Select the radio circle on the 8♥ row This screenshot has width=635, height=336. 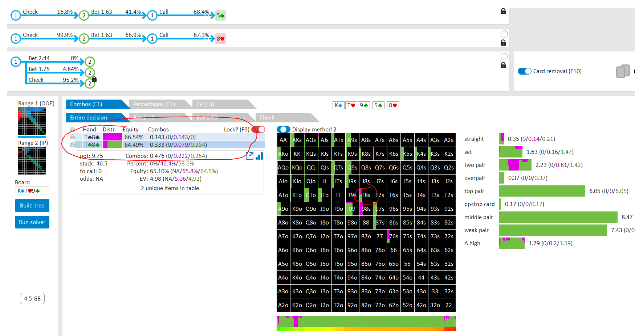[x=504, y=34]
